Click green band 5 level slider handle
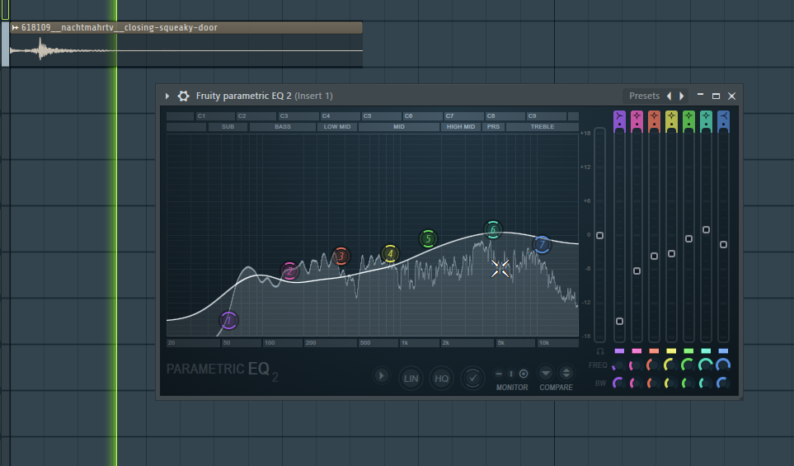Viewport: 794px width, 466px height. point(688,238)
